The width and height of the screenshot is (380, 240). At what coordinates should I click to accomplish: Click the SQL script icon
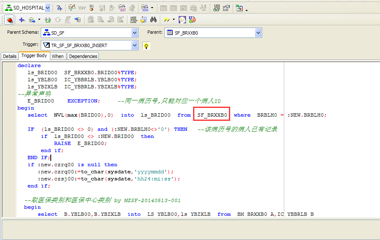[68, 20]
